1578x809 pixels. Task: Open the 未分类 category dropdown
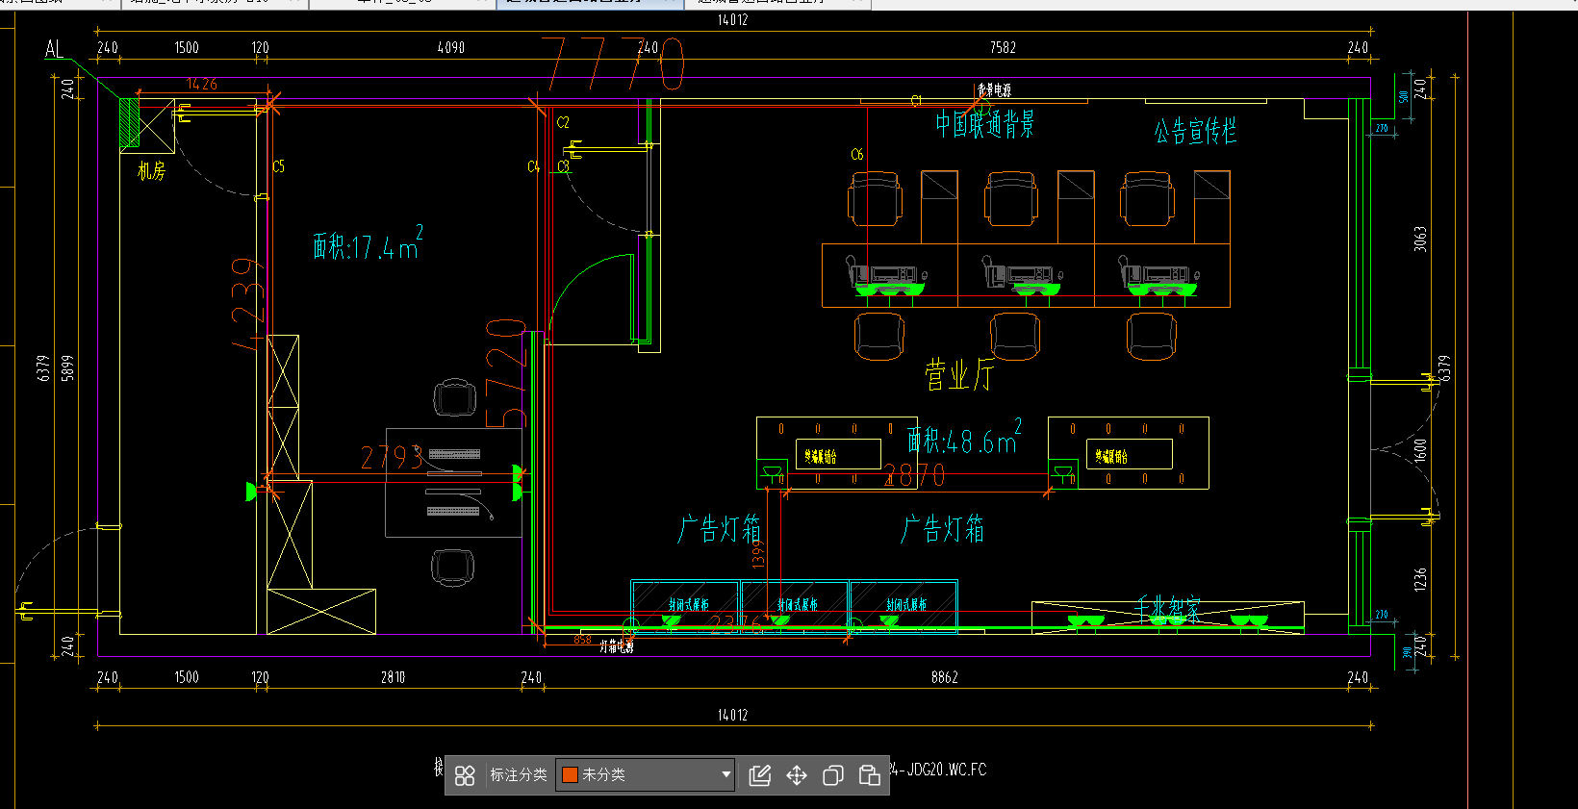tap(645, 775)
